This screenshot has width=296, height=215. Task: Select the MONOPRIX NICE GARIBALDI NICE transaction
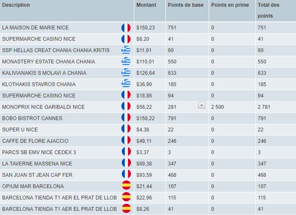pyautogui.click(x=43, y=107)
